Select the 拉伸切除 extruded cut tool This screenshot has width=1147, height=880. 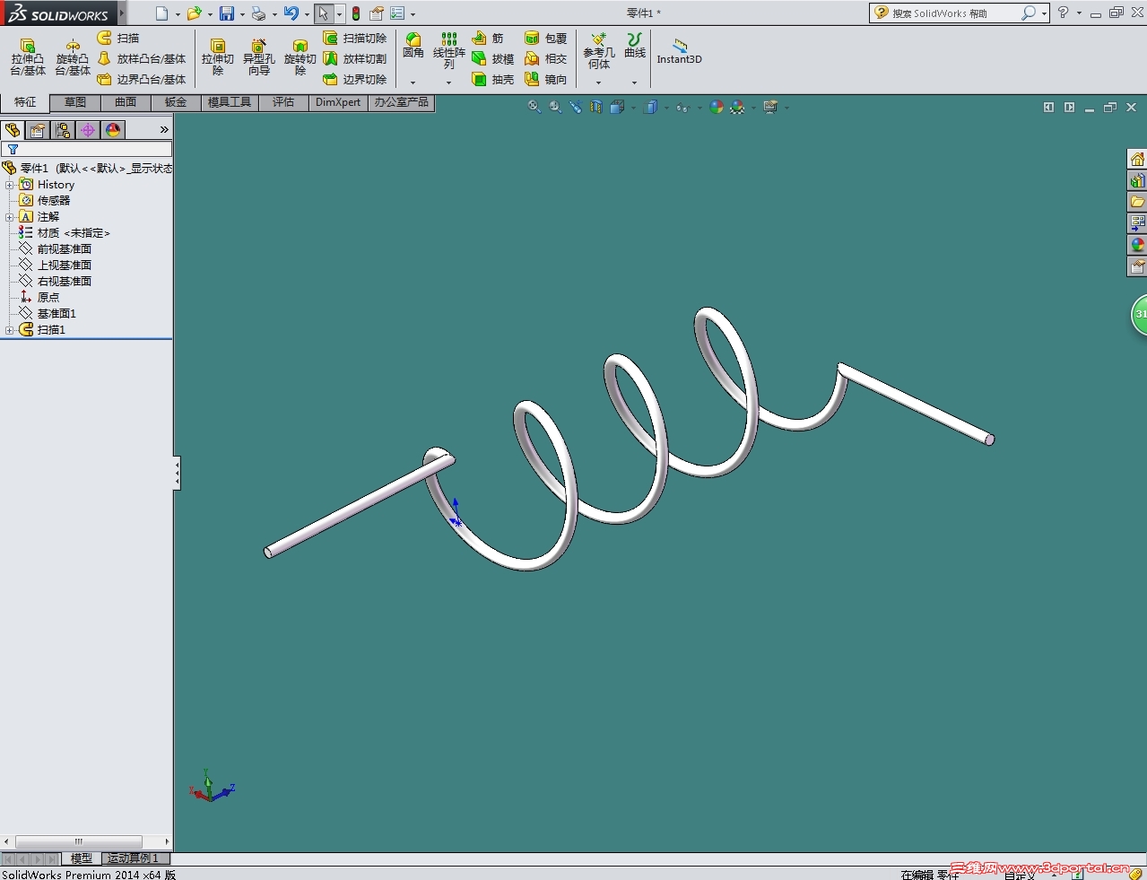(217, 57)
